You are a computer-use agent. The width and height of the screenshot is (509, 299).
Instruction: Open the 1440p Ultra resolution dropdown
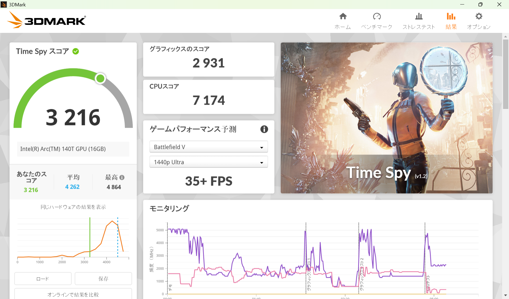209,162
